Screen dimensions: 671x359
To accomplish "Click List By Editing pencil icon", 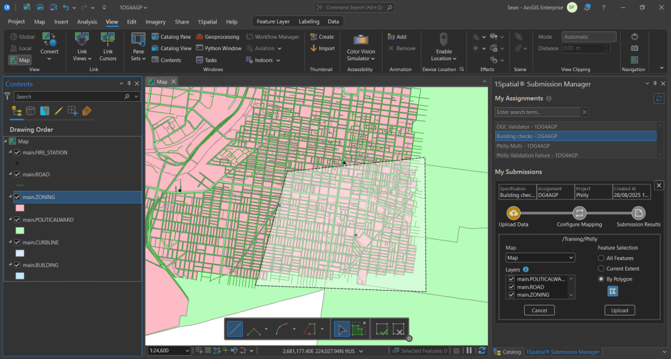I will click(58, 111).
